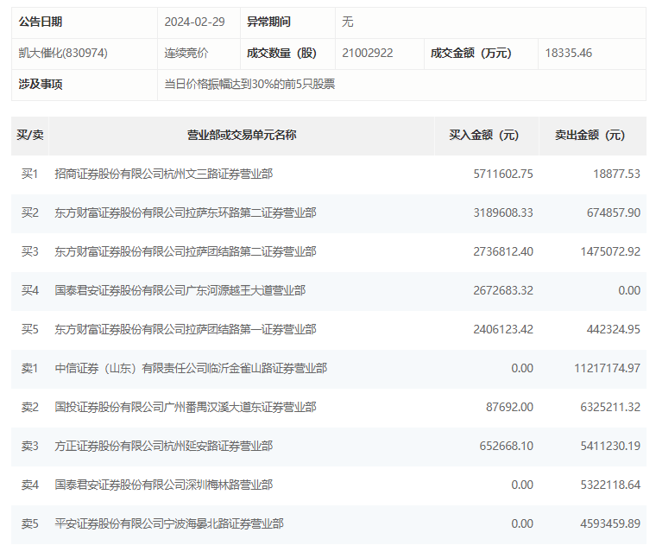Click buy amount 2736812.40
The image size is (656, 558).
[503, 251]
